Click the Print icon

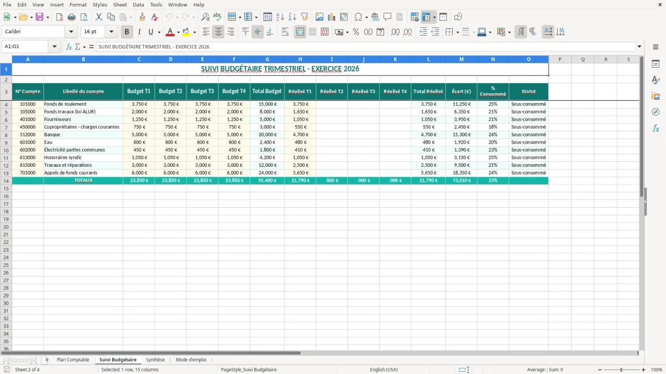click(72, 17)
